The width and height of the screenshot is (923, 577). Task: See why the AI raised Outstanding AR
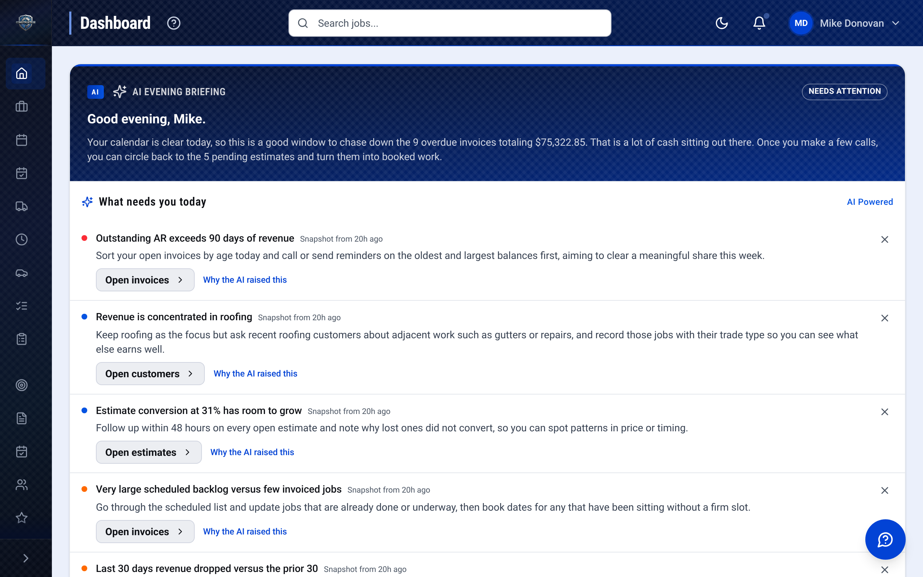click(245, 280)
